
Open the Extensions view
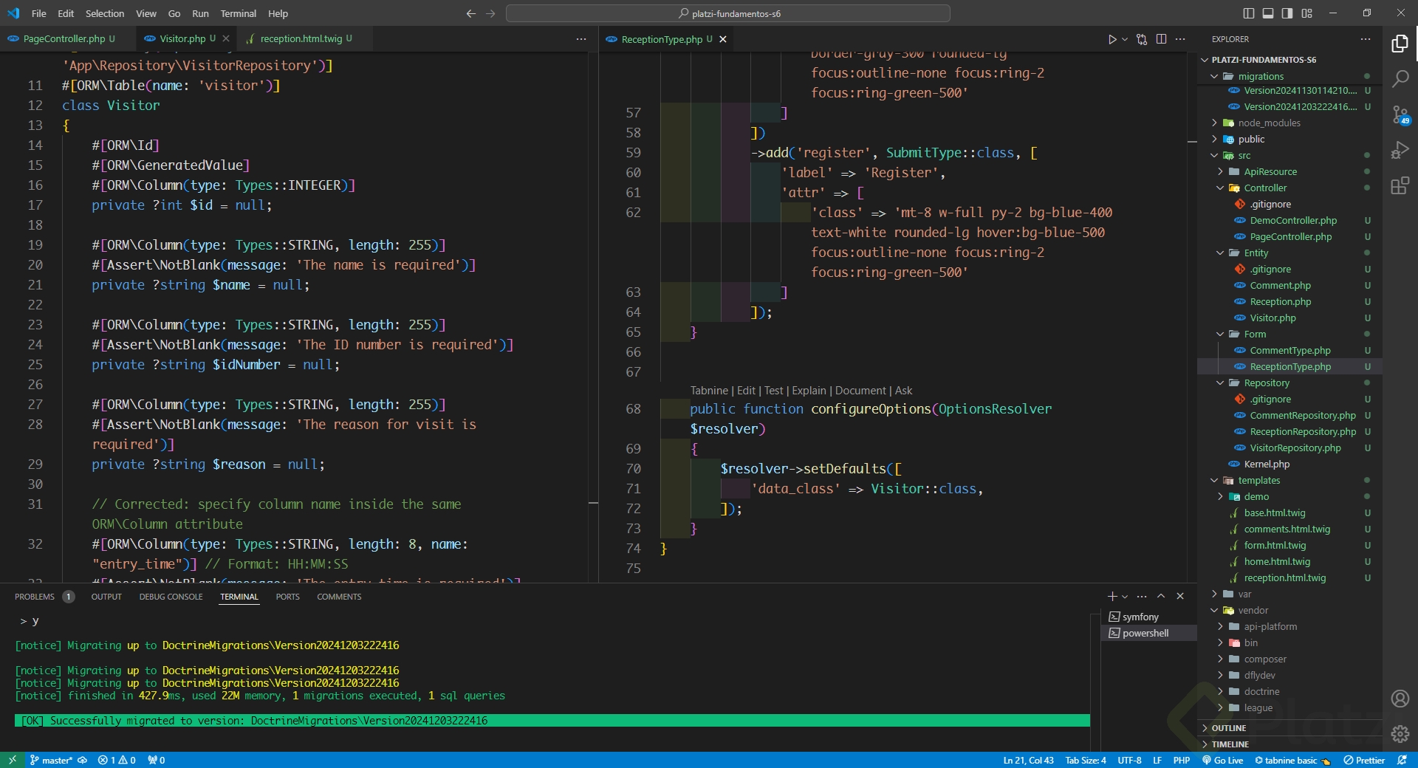click(x=1400, y=185)
